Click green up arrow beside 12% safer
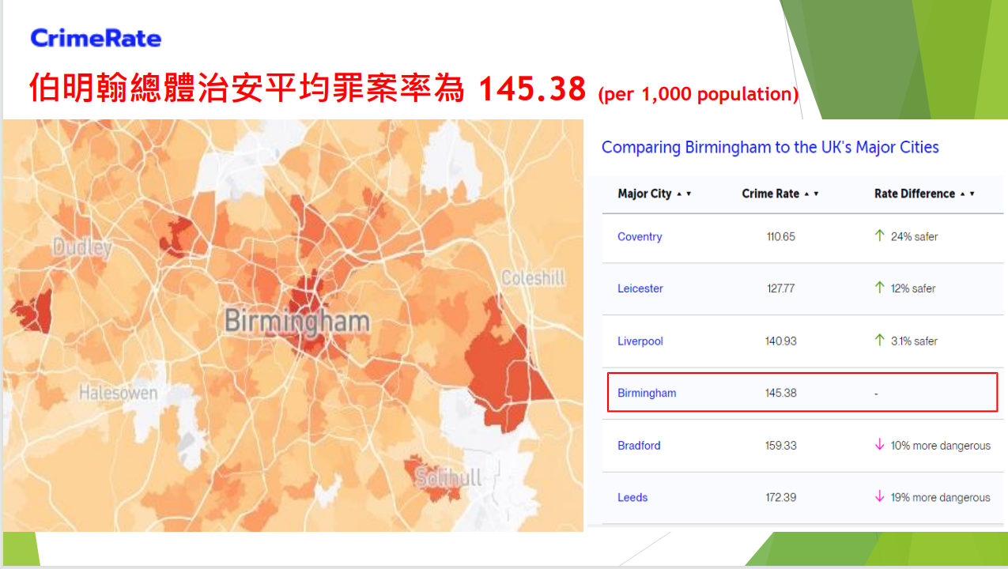Viewport: 1008px width, 569px height. click(879, 288)
